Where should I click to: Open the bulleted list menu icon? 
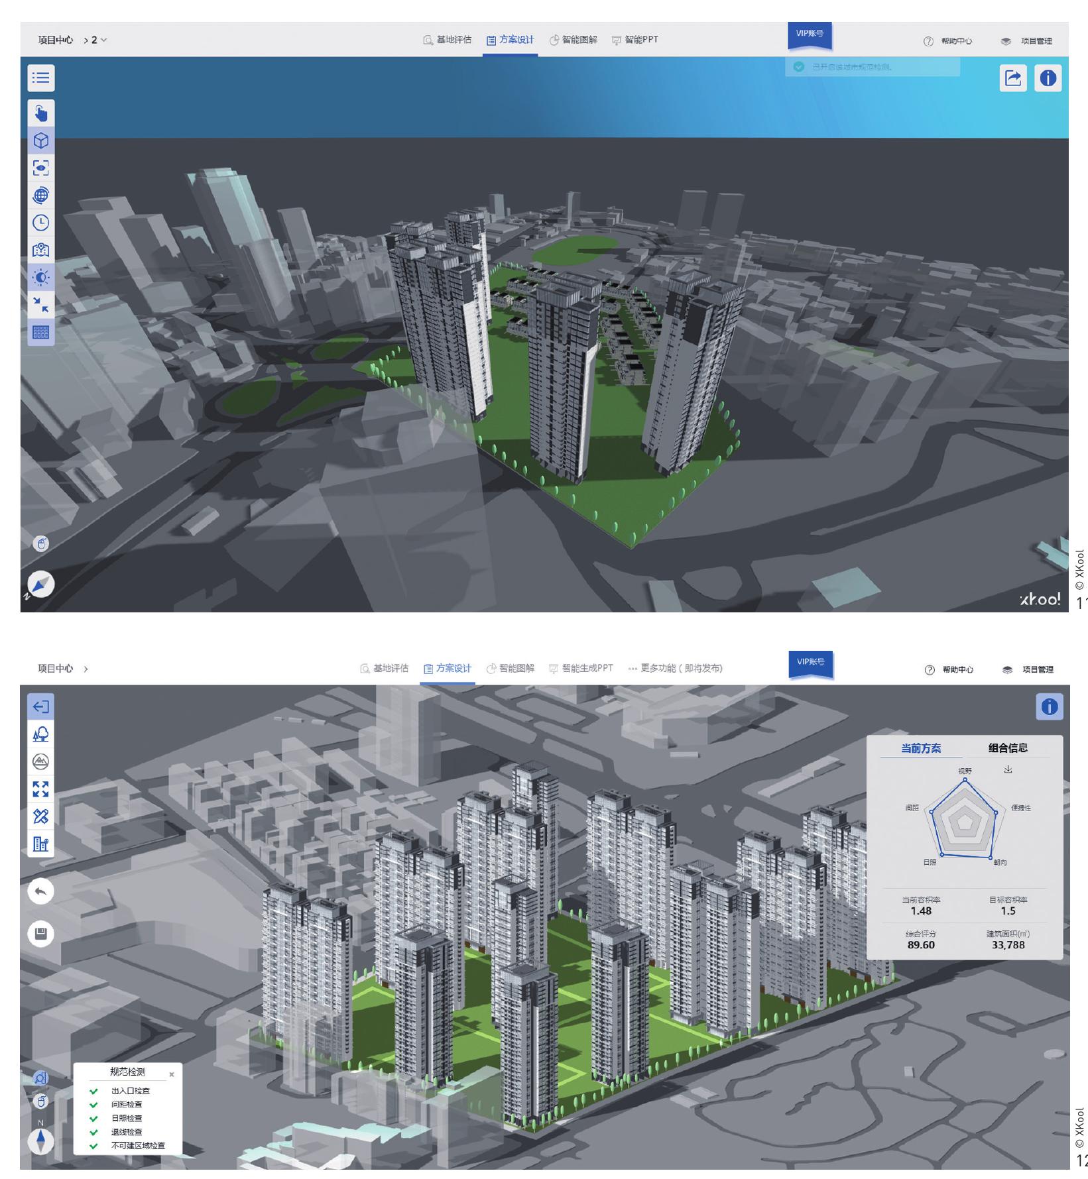40,78
